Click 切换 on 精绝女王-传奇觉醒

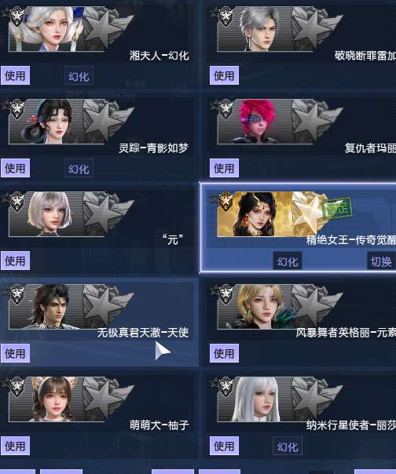click(x=381, y=261)
